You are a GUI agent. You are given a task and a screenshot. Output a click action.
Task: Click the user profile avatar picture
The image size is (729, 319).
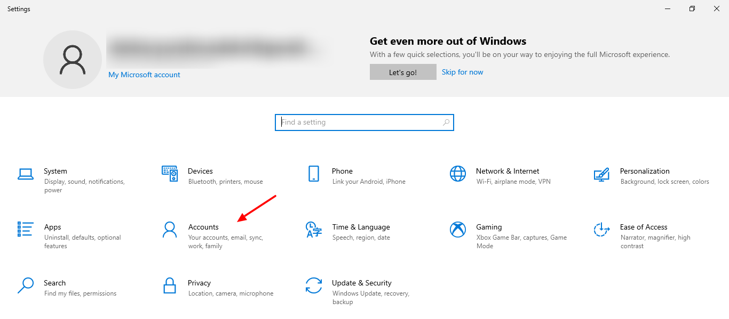pyautogui.click(x=73, y=60)
